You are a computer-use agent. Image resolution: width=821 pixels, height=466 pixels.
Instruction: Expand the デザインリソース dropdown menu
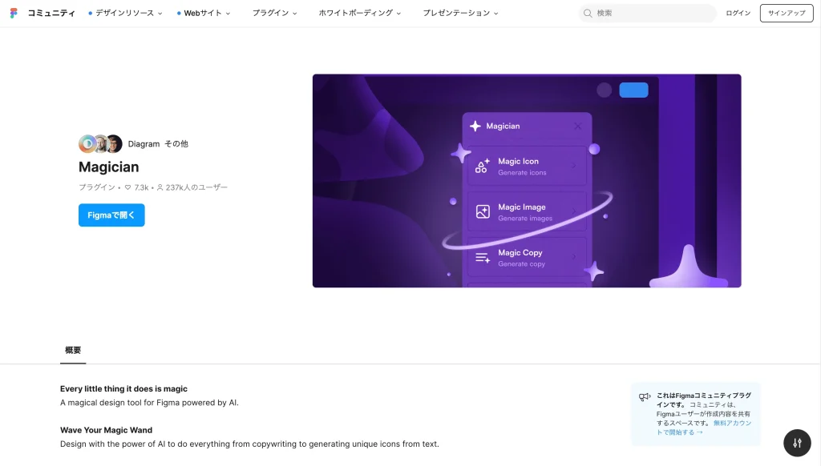coord(125,13)
